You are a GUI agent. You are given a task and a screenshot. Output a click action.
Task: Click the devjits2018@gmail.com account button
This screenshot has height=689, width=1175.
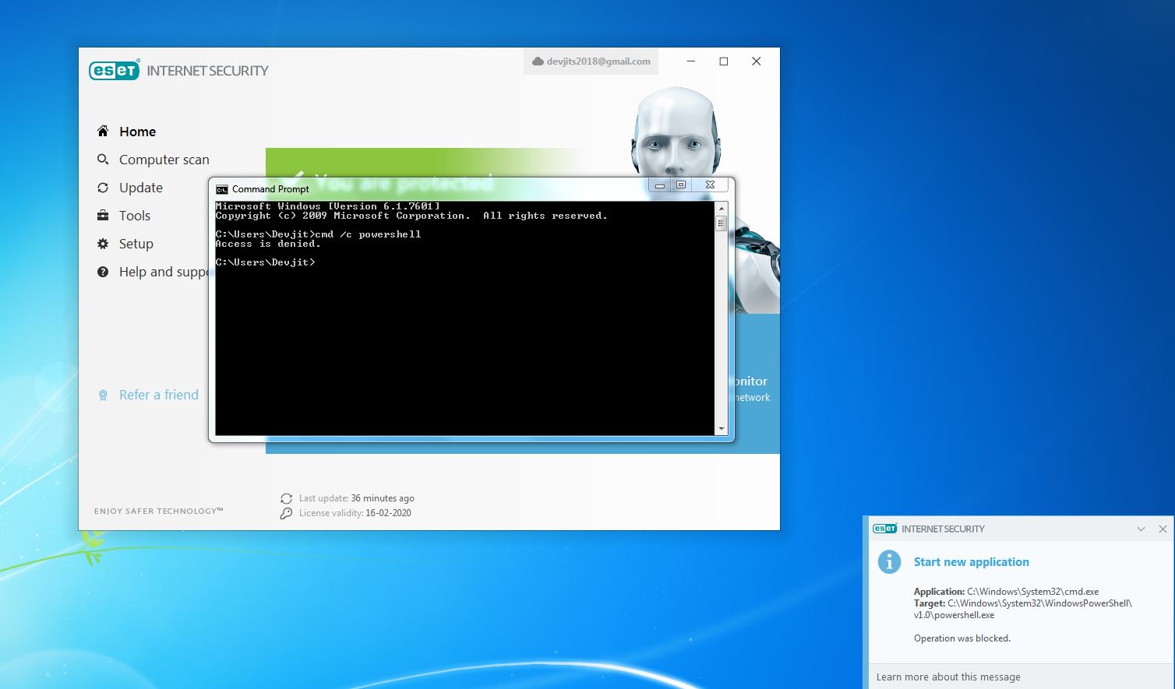click(591, 62)
